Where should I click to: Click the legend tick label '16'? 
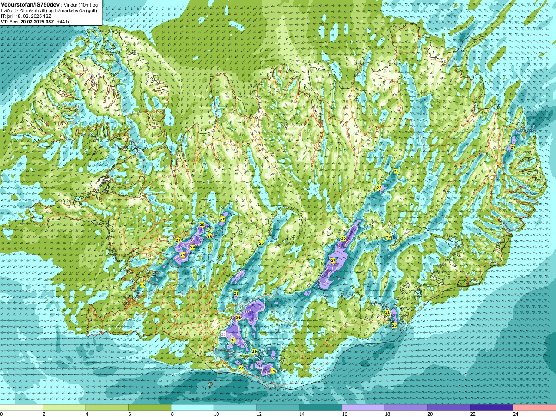pyautogui.click(x=344, y=414)
